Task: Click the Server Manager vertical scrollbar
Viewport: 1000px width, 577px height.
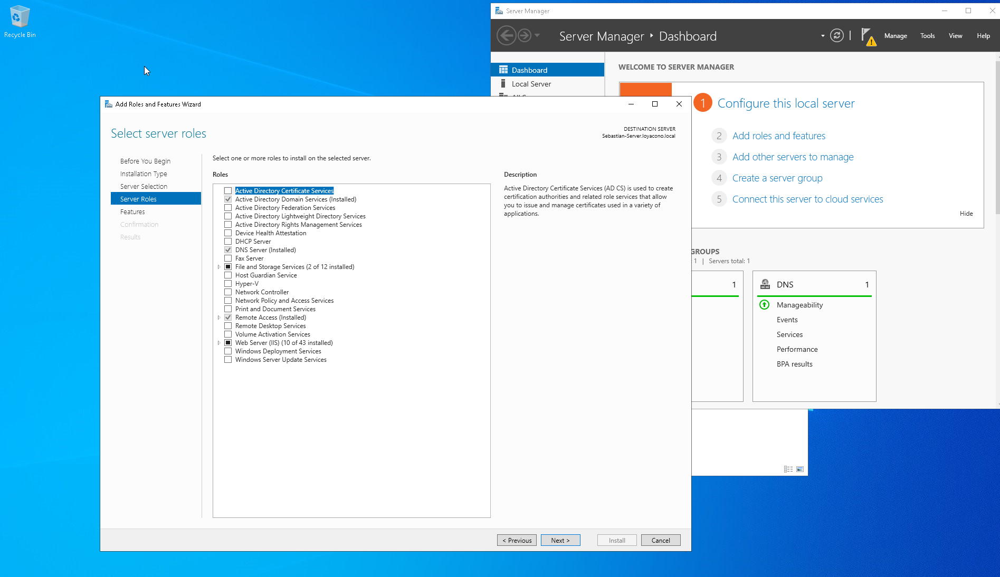Action: [997, 137]
